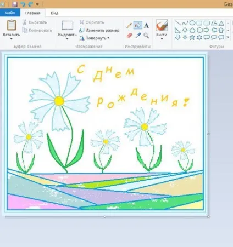Click the Save icon in quick access toolbar
Image resolution: width=233 pixels, height=247 pixels.
pos(15,4)
